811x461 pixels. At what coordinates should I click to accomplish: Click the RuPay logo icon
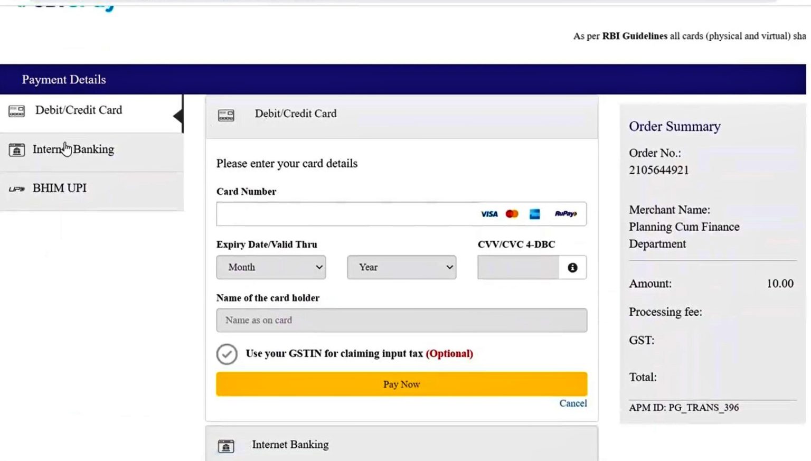pyautogui.click(x=565, y=214)
